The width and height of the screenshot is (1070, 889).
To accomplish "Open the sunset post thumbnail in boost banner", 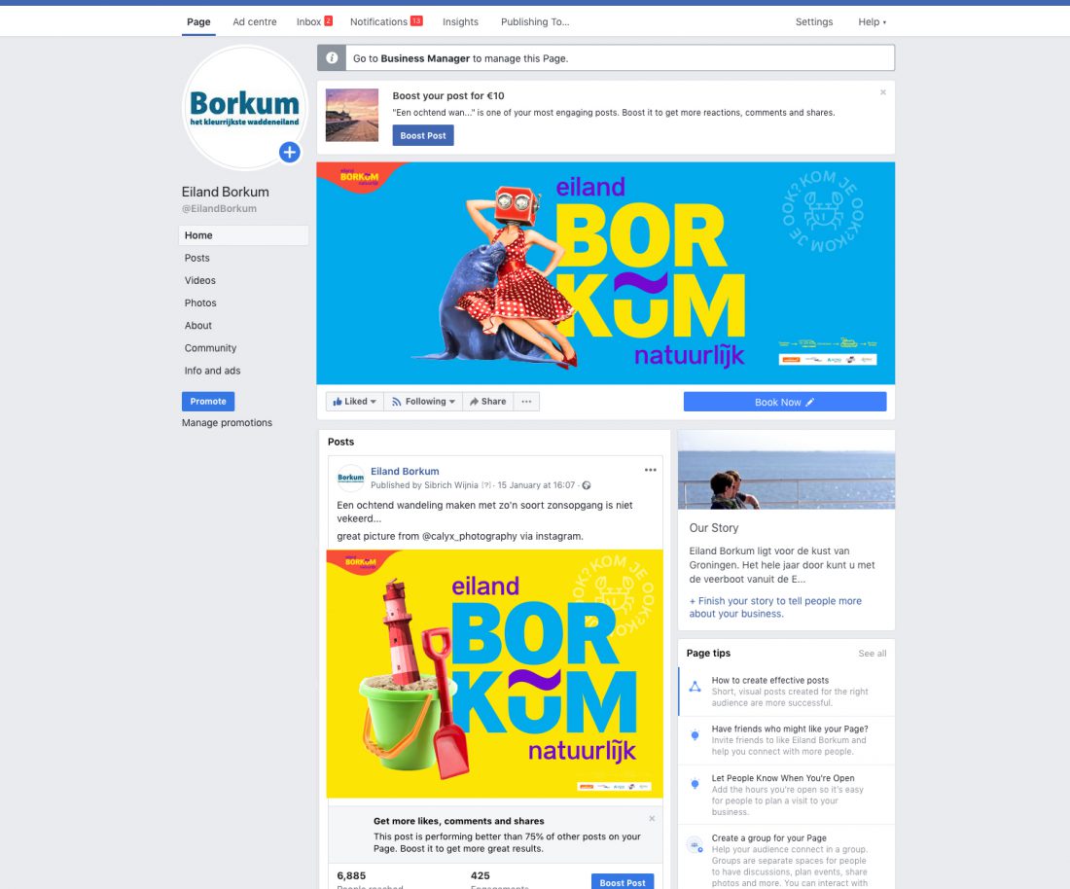I will [x=352, y=116].
